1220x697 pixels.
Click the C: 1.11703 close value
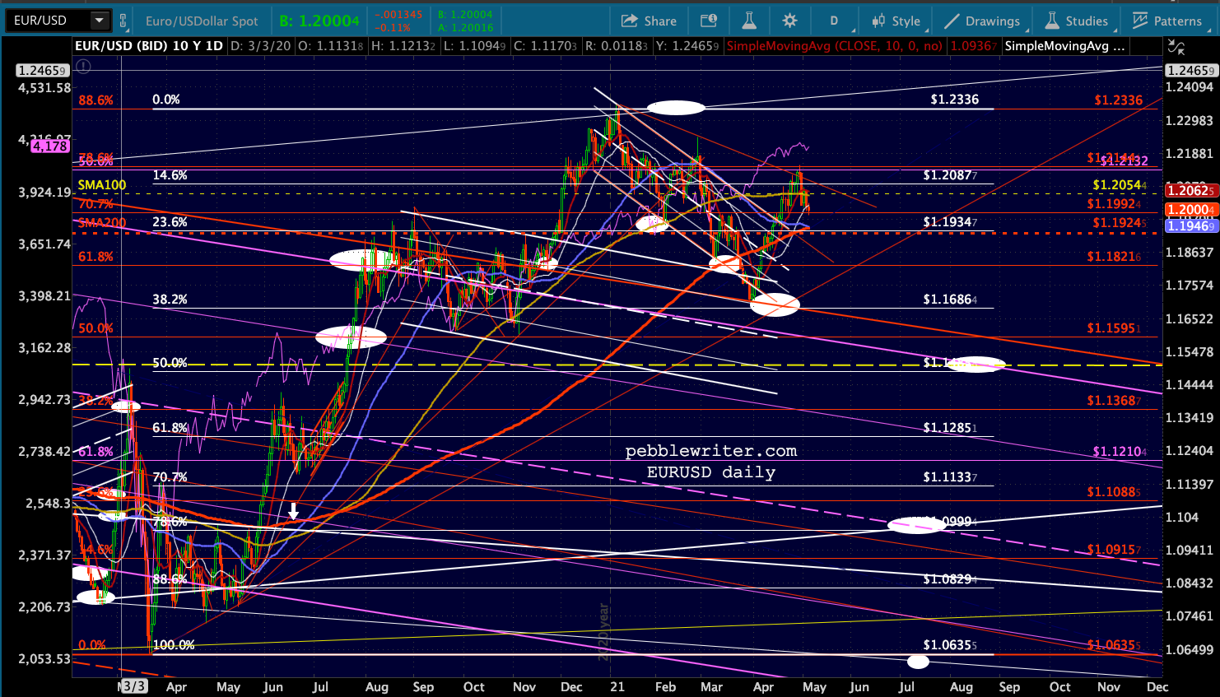[x=546, y=46]
